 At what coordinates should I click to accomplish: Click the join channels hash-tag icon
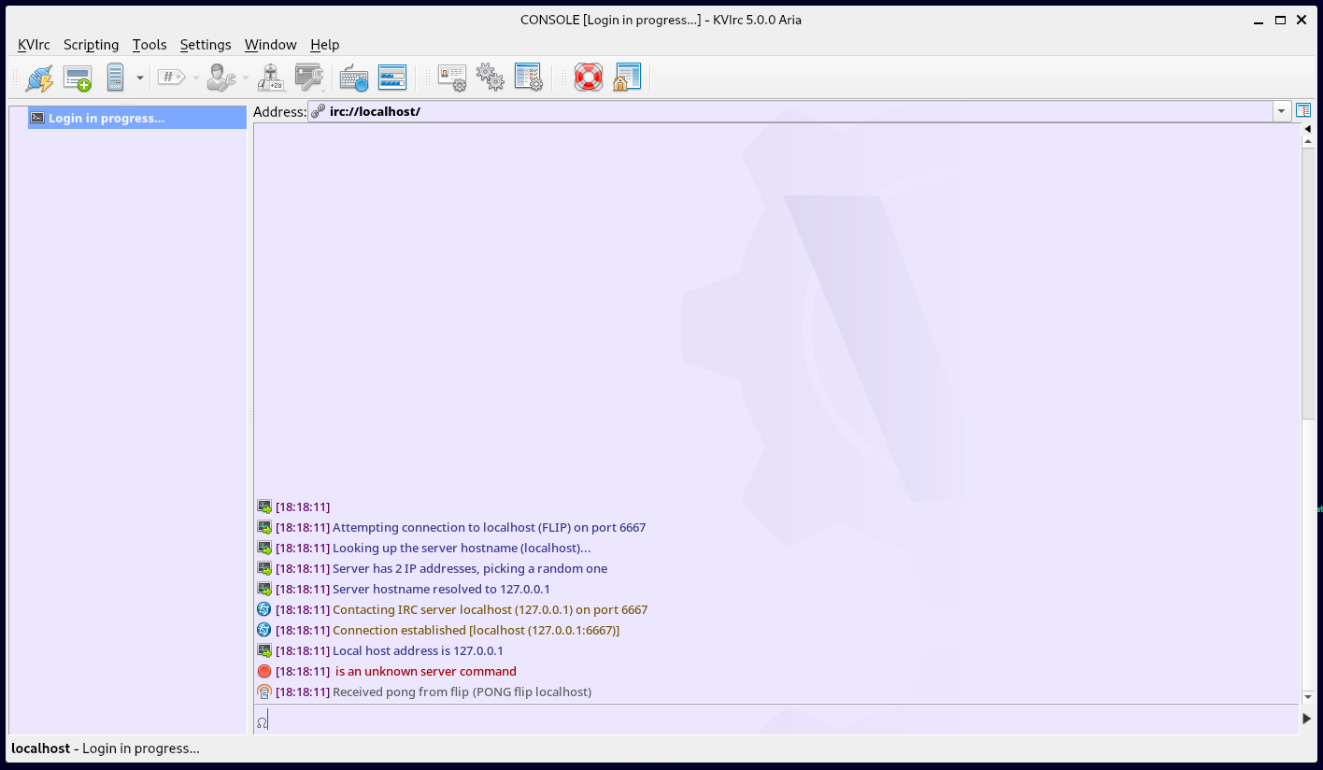171,78
